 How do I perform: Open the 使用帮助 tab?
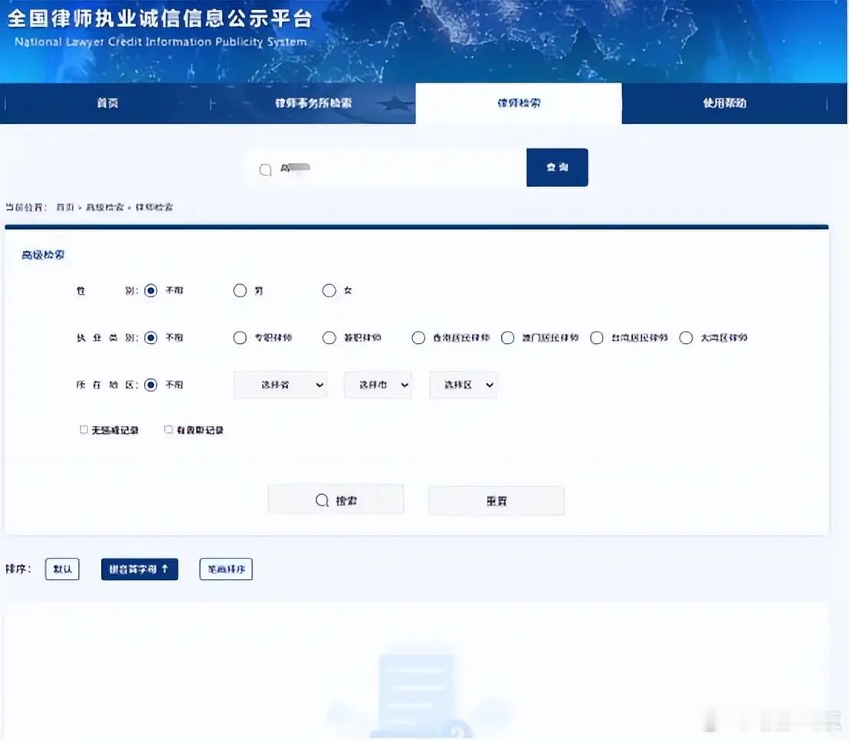click(724, 103)
